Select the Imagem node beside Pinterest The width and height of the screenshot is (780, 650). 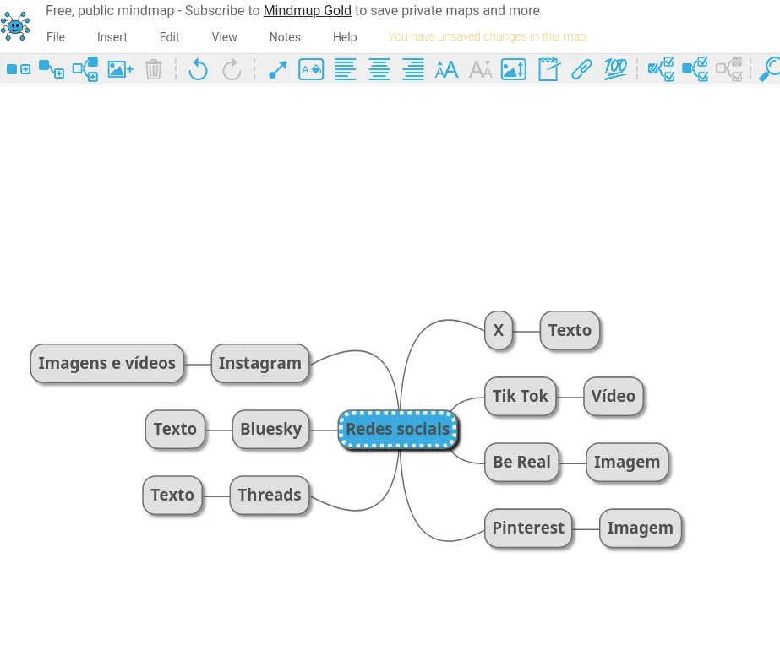pos(641,528)
